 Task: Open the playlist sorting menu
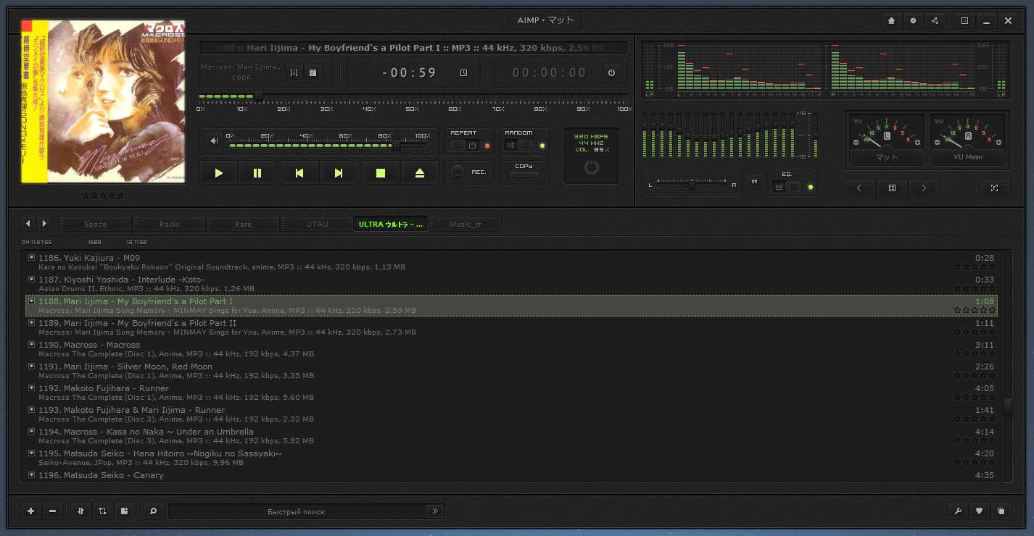tap(80, 511)
